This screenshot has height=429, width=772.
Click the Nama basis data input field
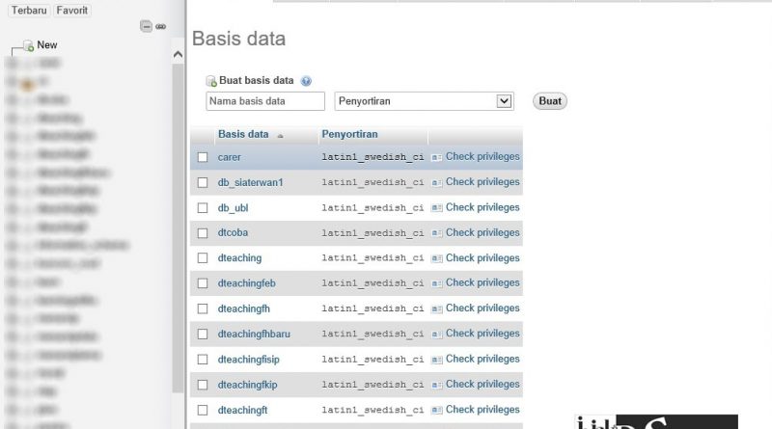[265, 101]
